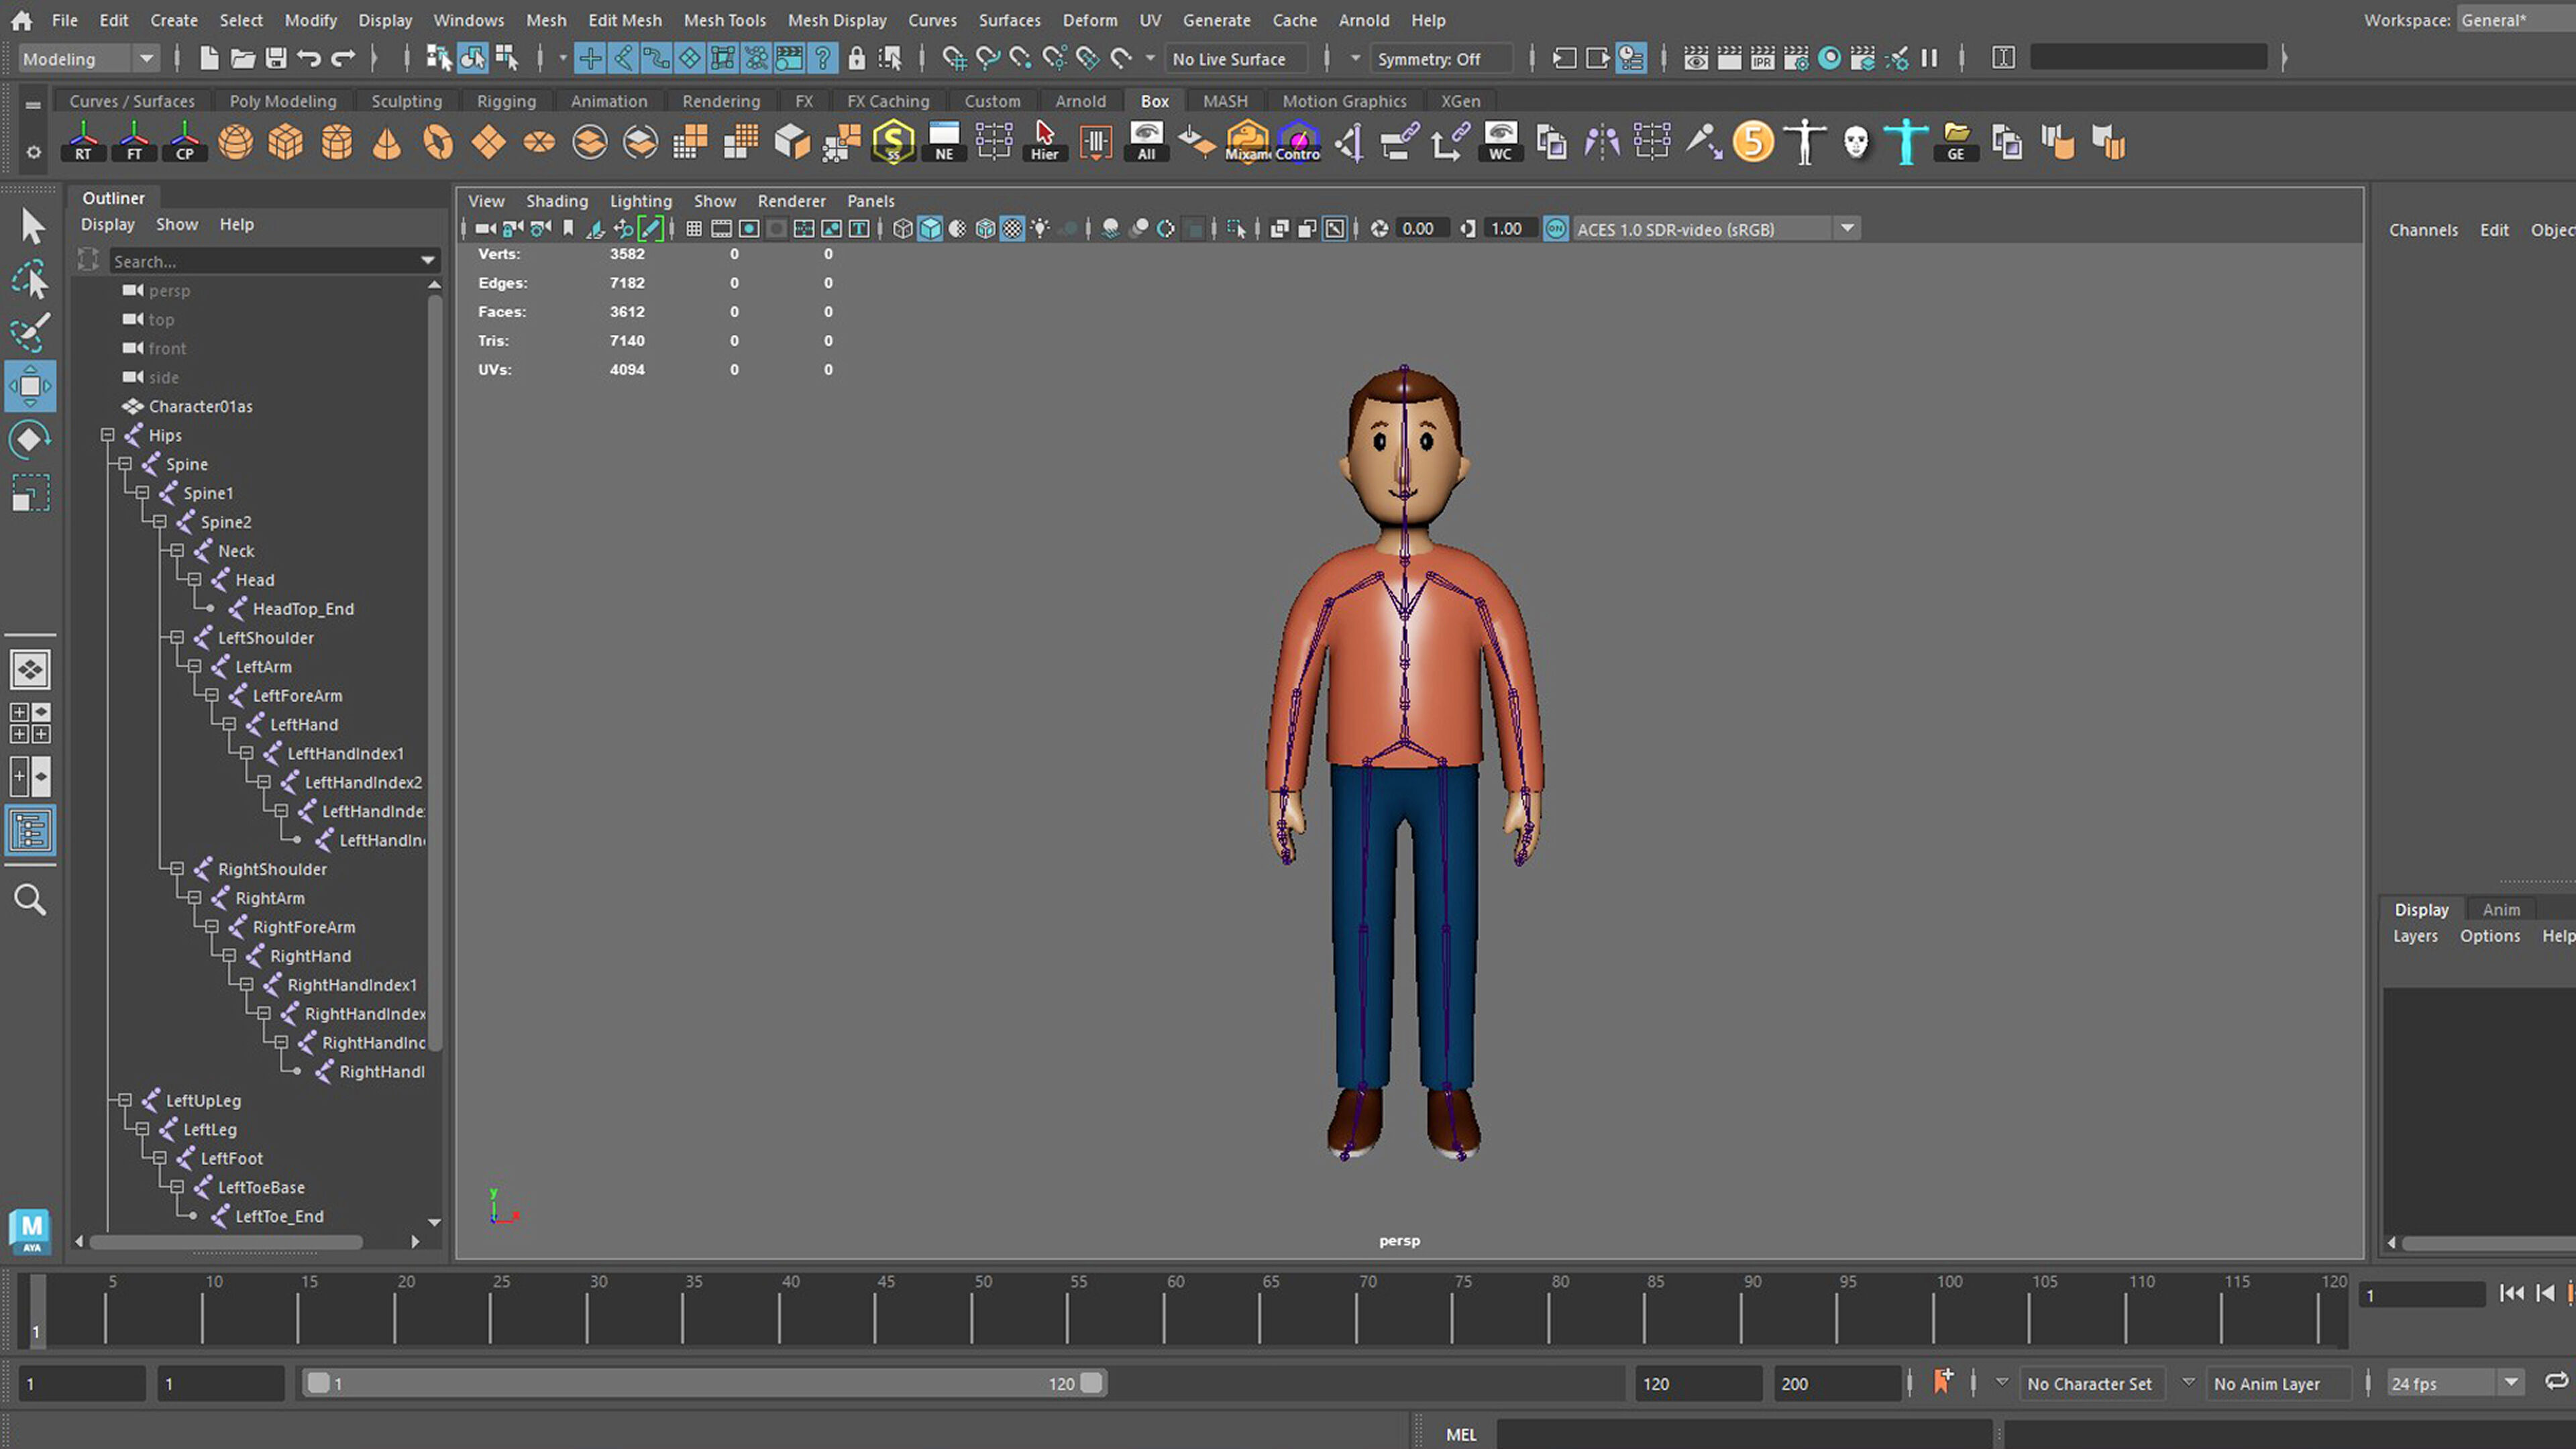2576x1449 pixels.
Task: Open a scene with the folder icon
Action: (242, 58)
